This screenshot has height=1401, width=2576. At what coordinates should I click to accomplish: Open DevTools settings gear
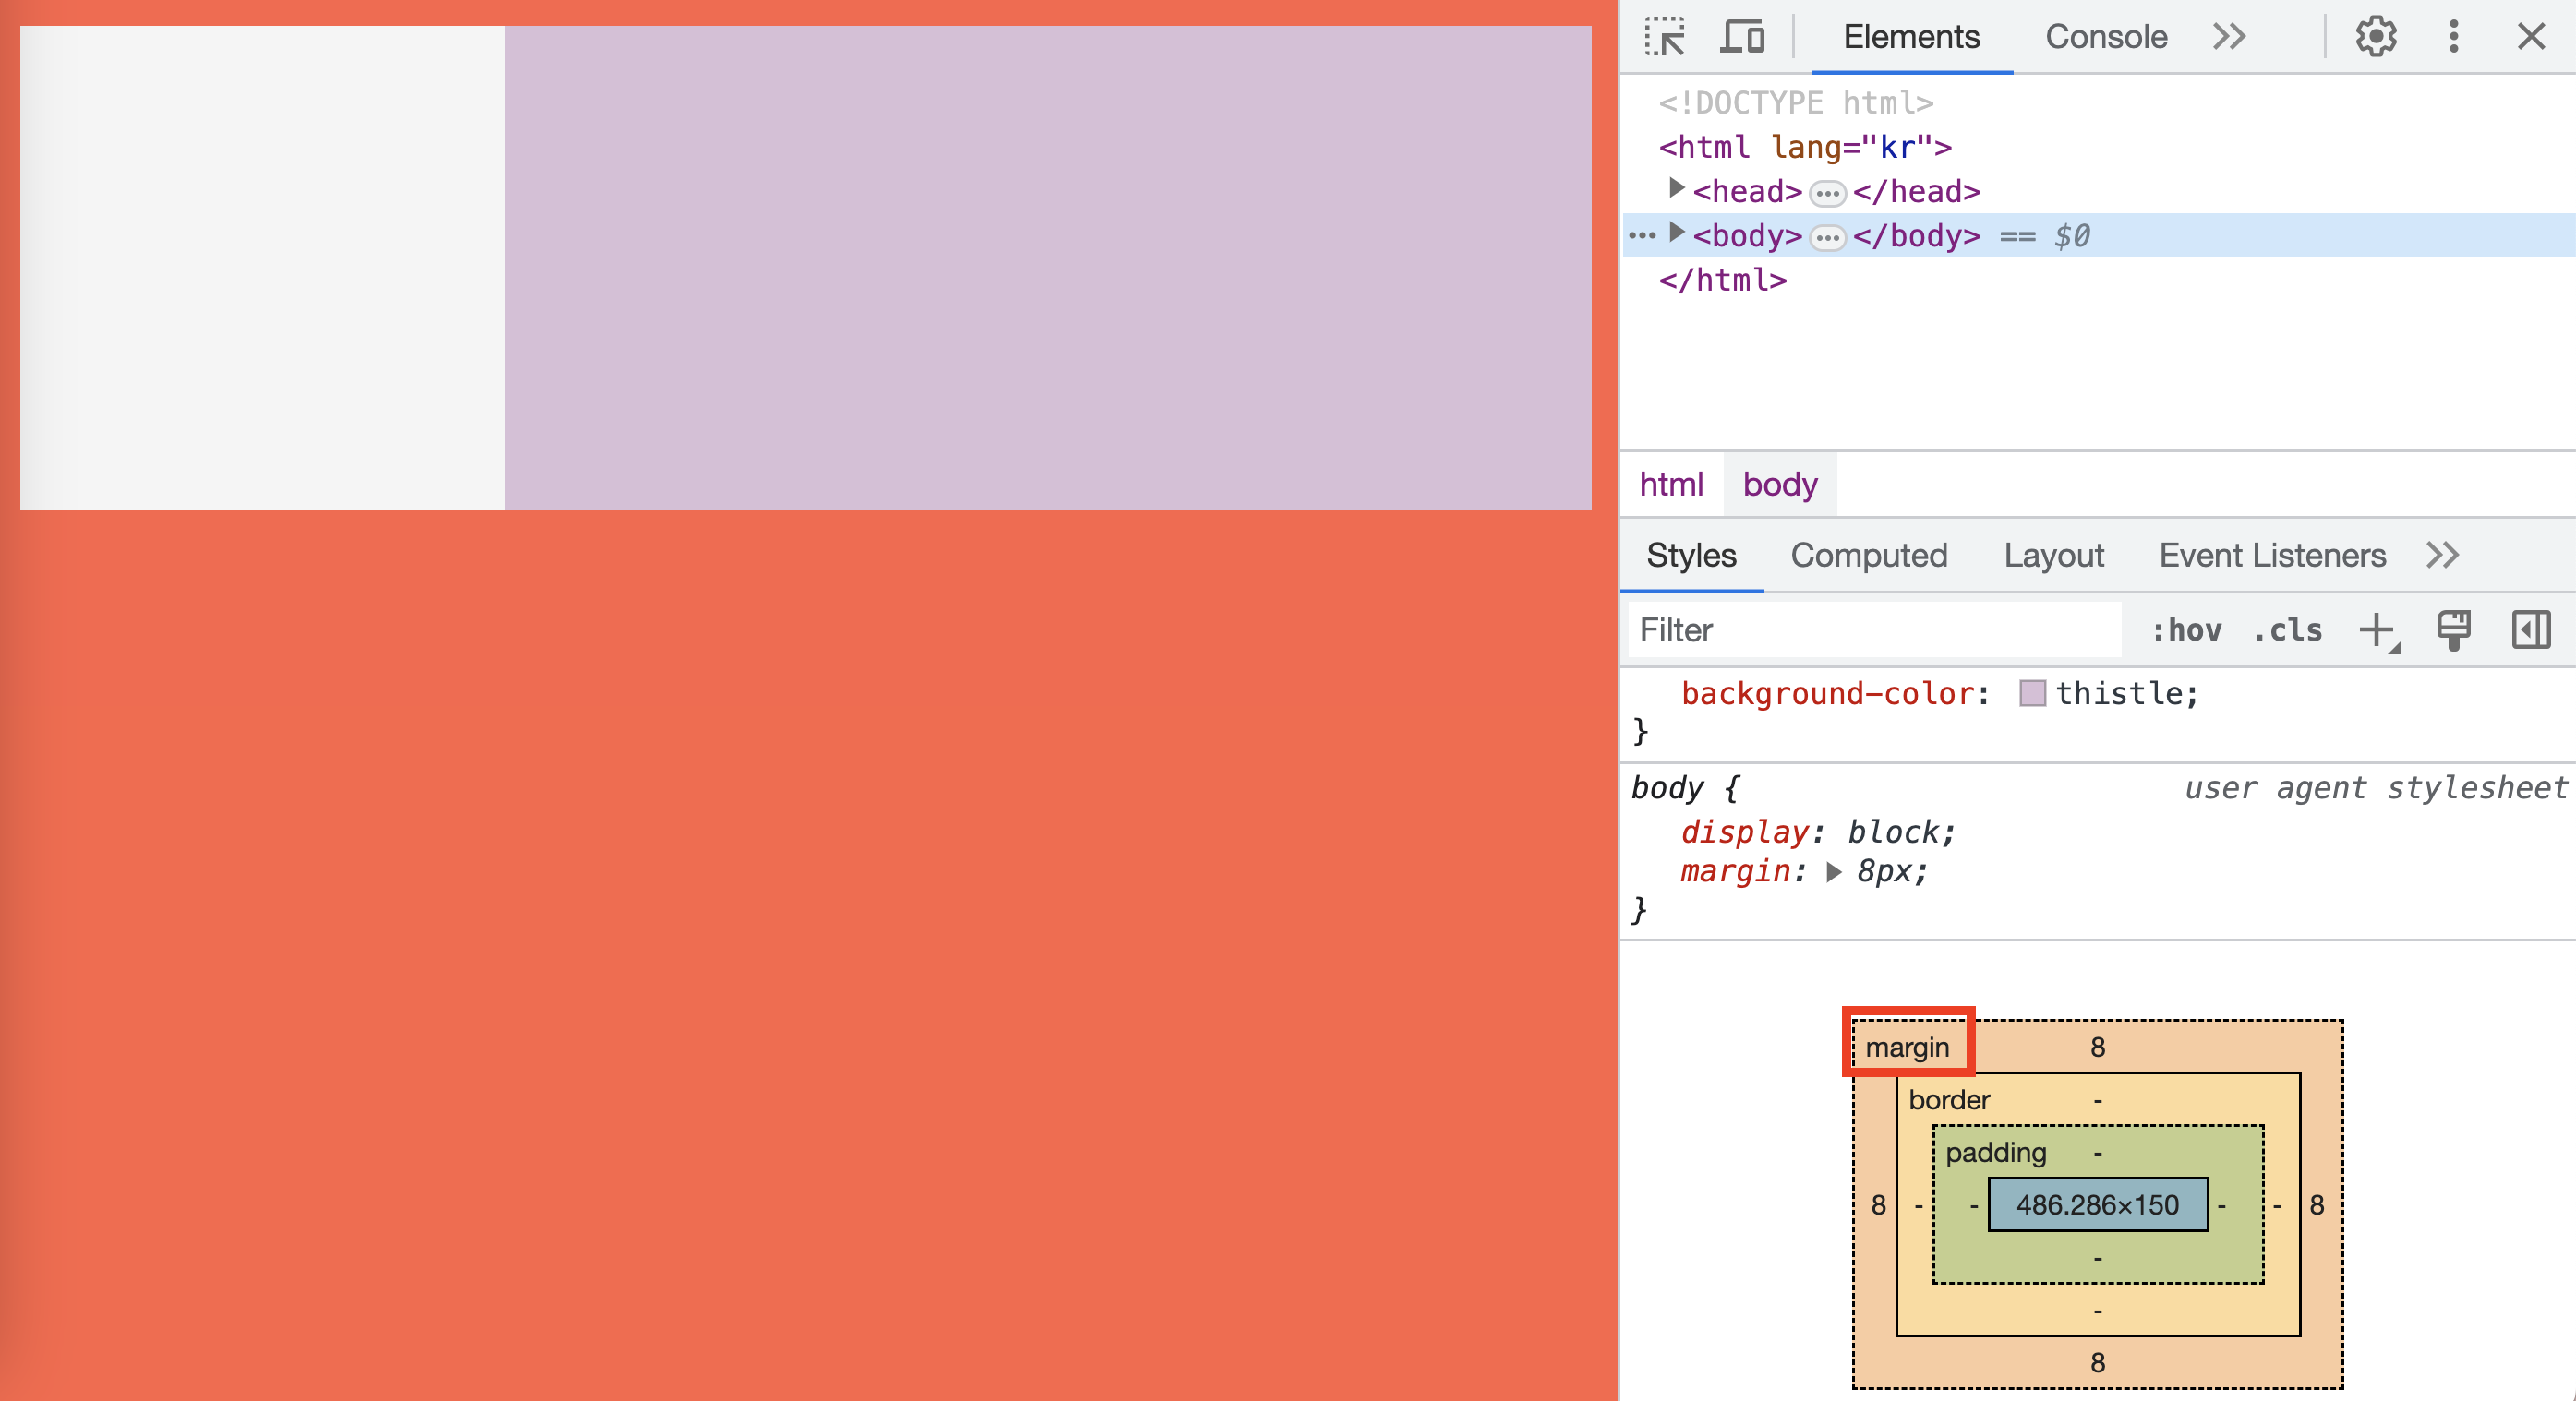2376,37
